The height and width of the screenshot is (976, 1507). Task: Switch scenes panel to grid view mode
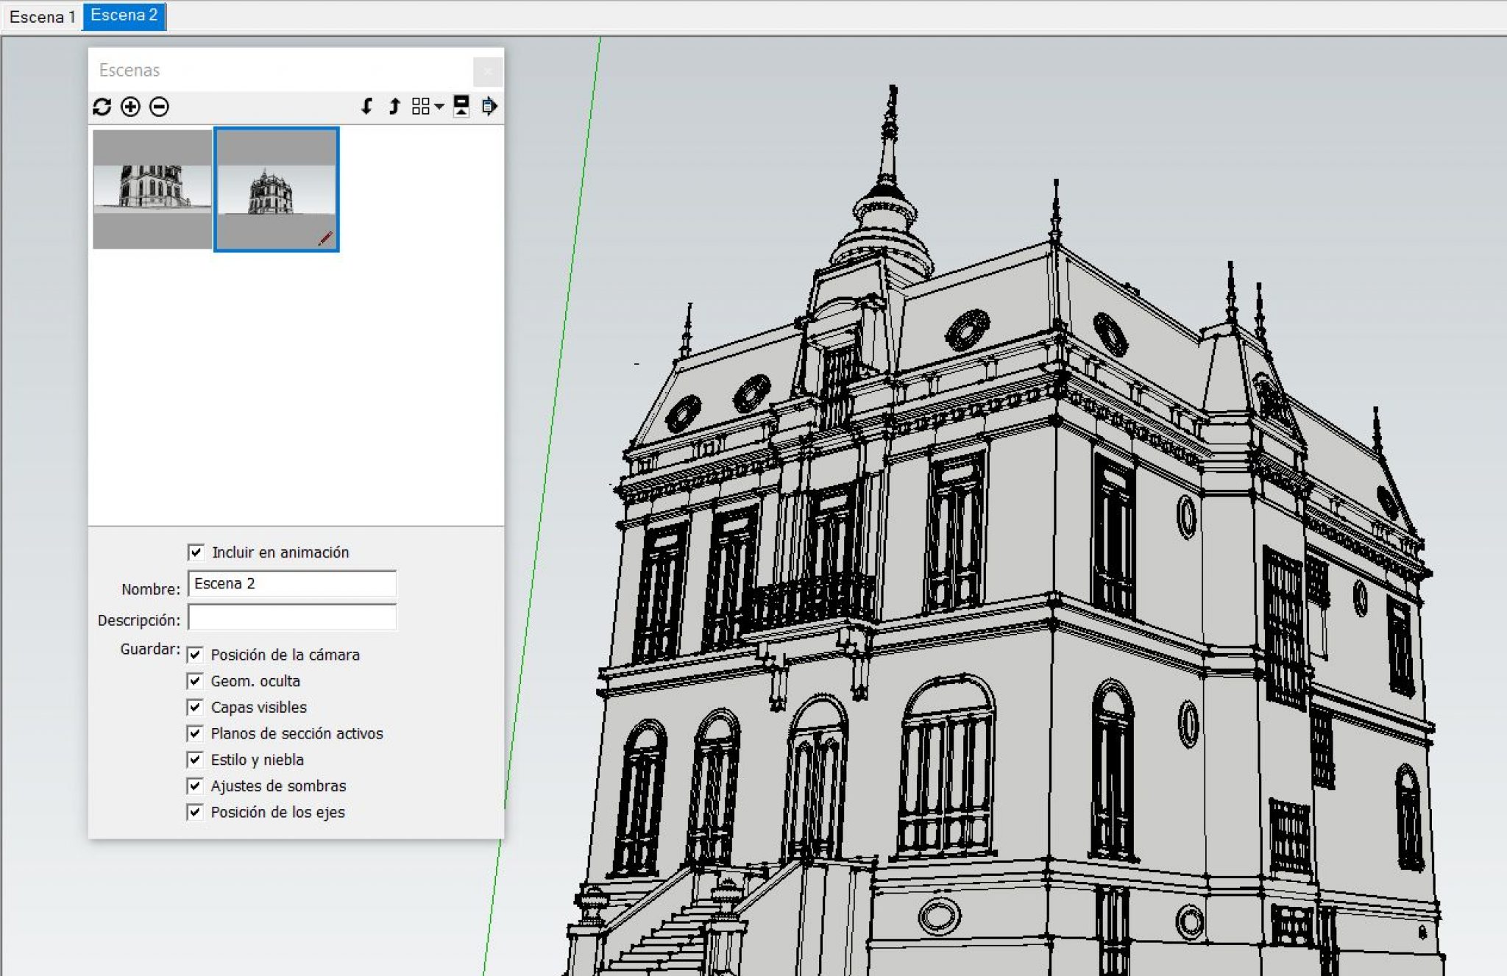(x=421, y=107)
